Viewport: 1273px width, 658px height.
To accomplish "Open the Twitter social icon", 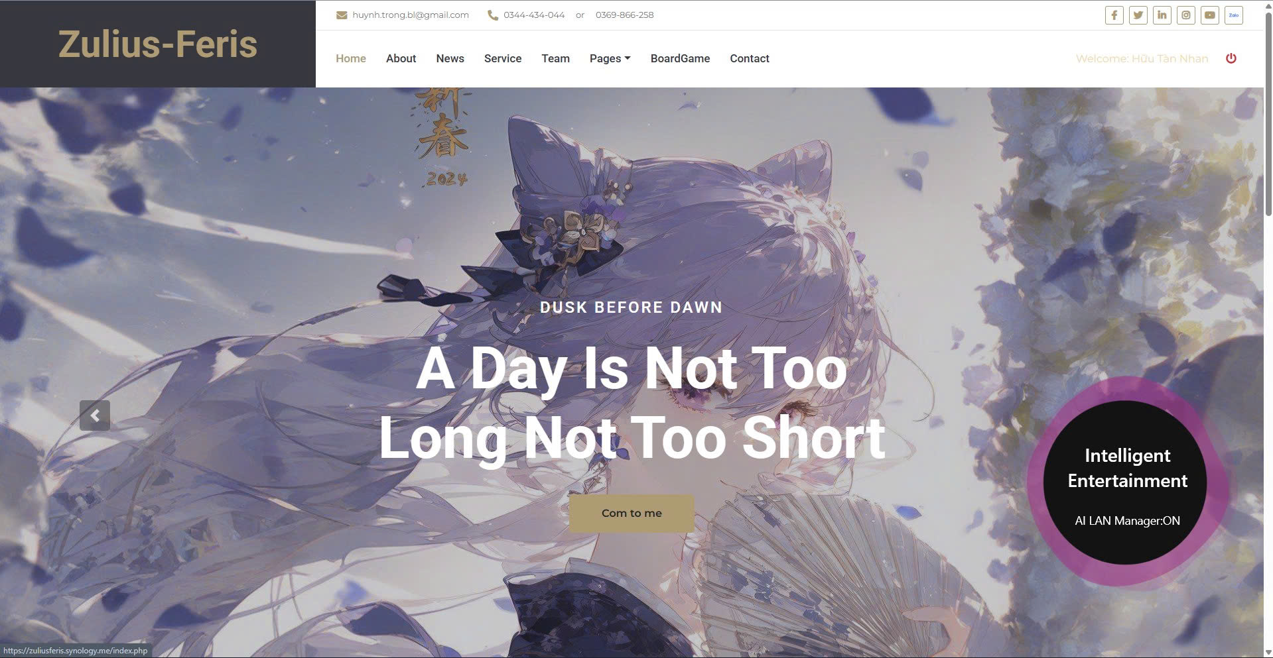I will [1138, 15].
